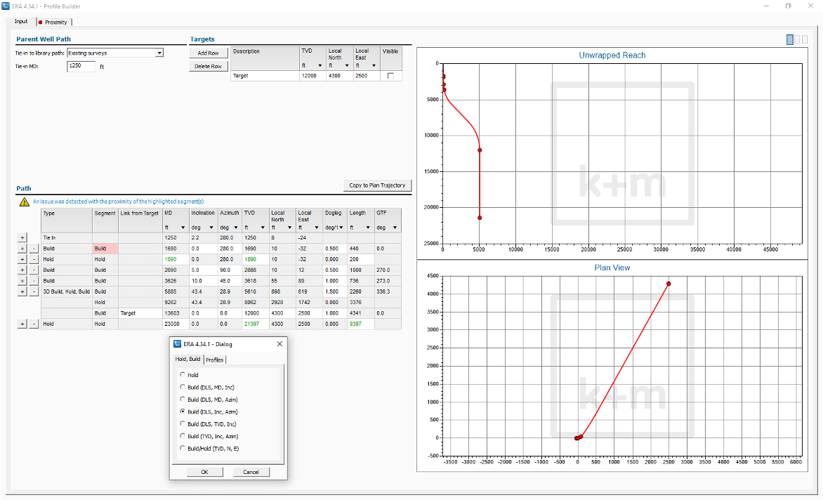Open the Path Inclination unit dropdown
This screenshot has width=823, height=500.
211,228
